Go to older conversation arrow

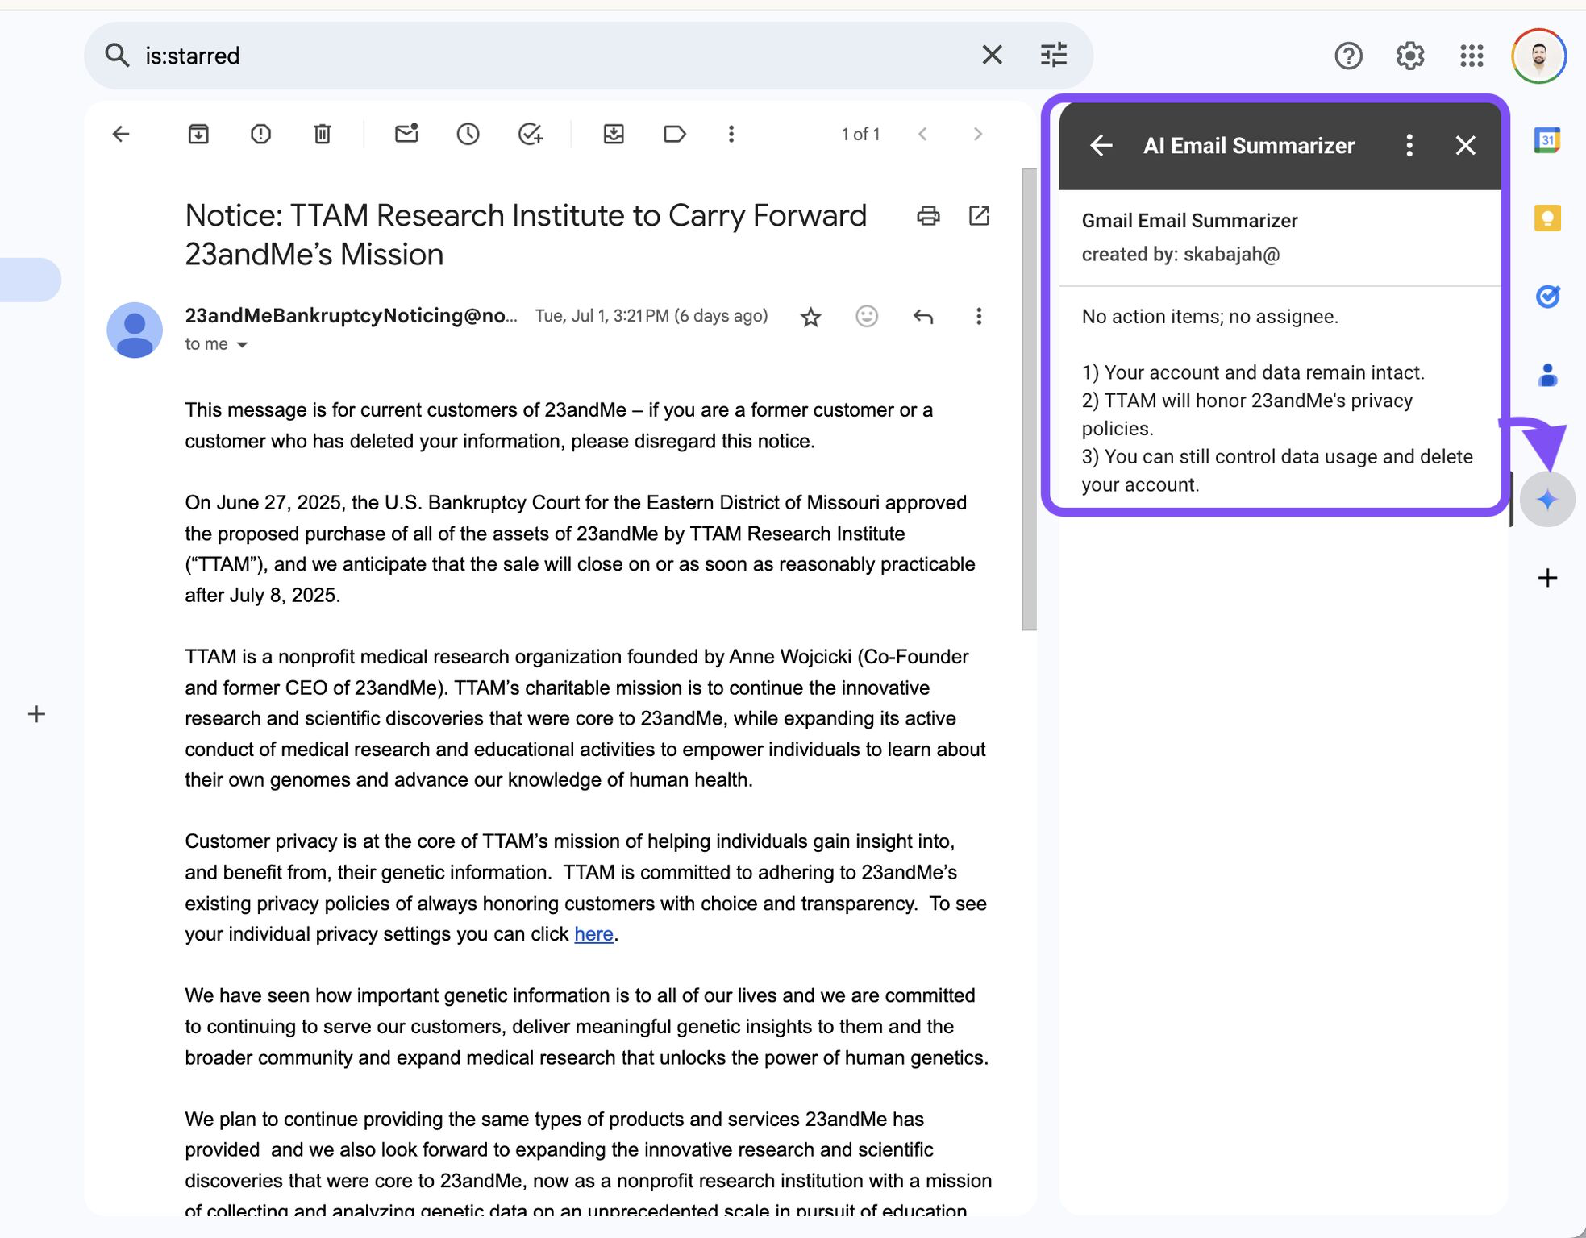[x=977, y=134]
